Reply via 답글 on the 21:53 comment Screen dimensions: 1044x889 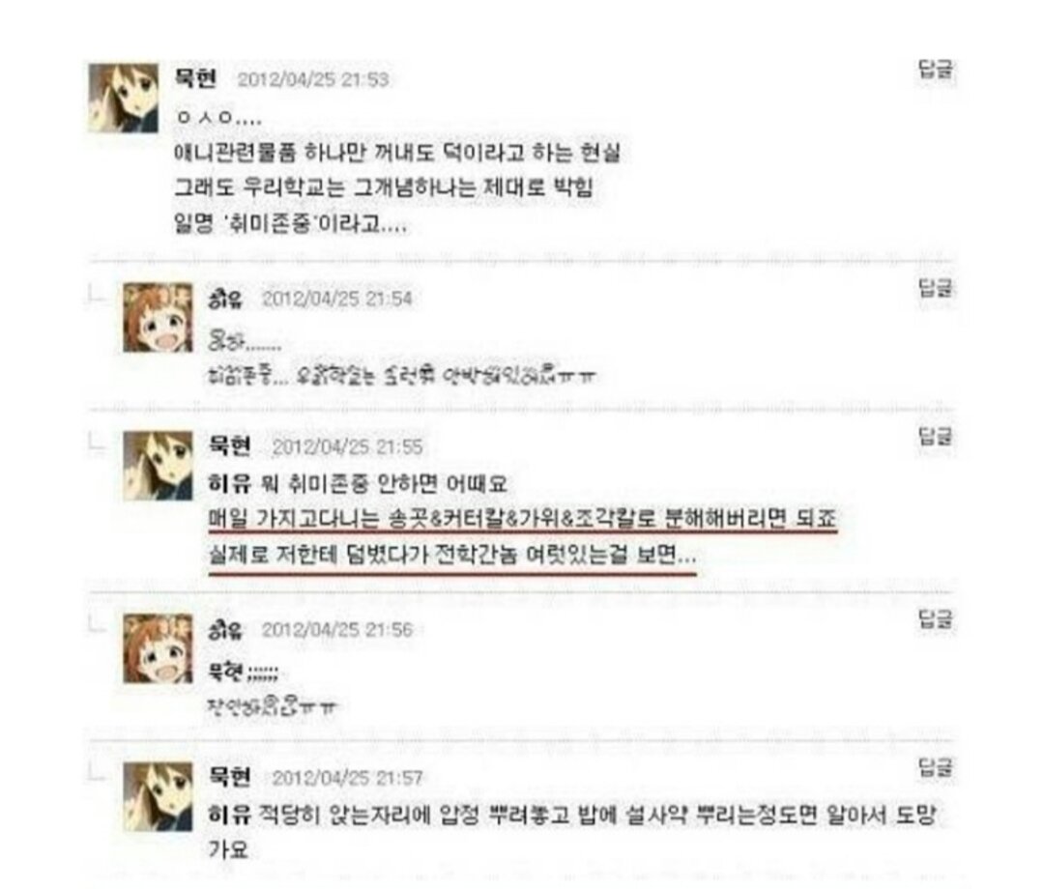click(x=936, y=70)
